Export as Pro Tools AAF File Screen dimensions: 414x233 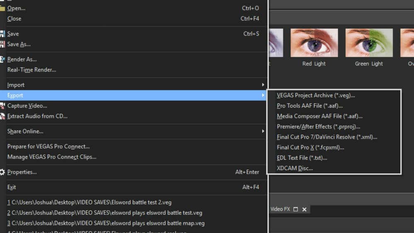pos(334,106)
